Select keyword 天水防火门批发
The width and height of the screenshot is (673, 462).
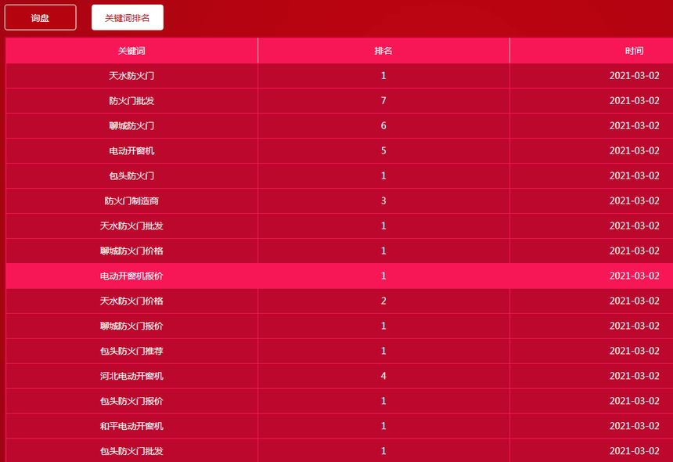(x=131, y=226)
